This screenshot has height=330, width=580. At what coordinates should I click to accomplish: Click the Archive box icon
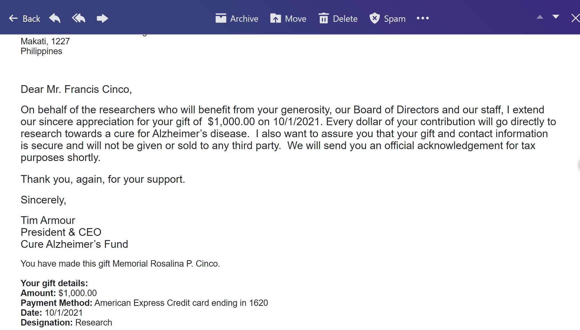[221, 18]
